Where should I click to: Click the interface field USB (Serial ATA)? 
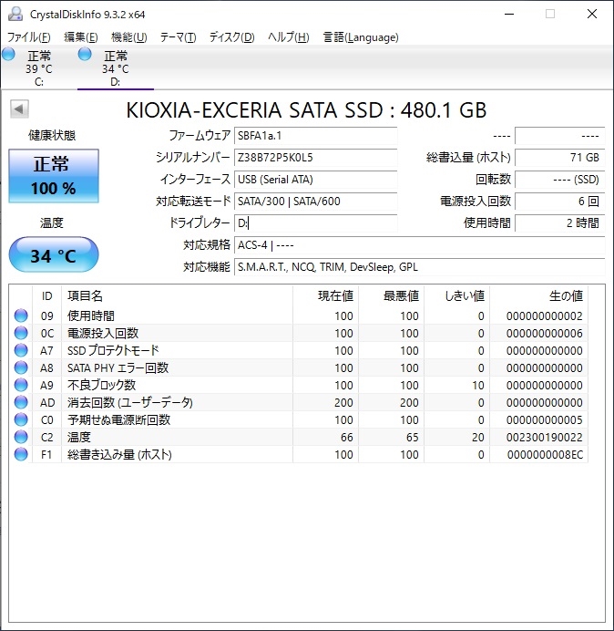click(x=315, y=180)
